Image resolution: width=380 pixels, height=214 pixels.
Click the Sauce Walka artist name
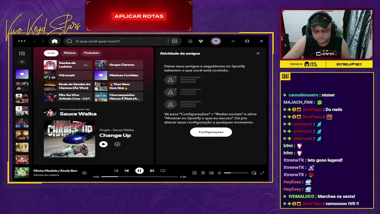[x=78, y=114]
